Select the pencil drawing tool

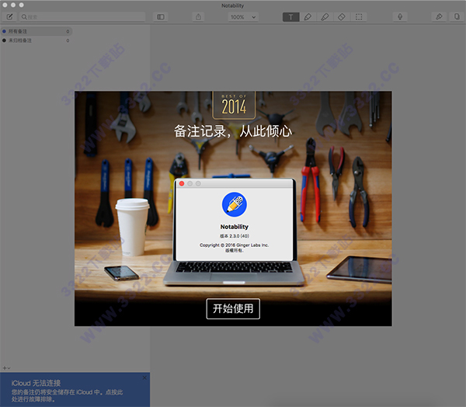(308, 17)
